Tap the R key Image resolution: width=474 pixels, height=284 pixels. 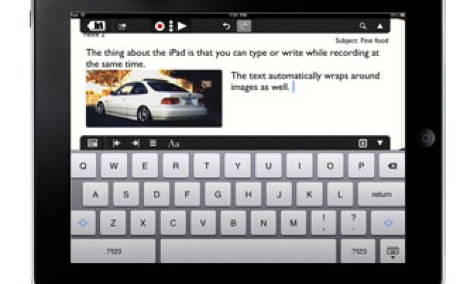(x=175, y=166)
